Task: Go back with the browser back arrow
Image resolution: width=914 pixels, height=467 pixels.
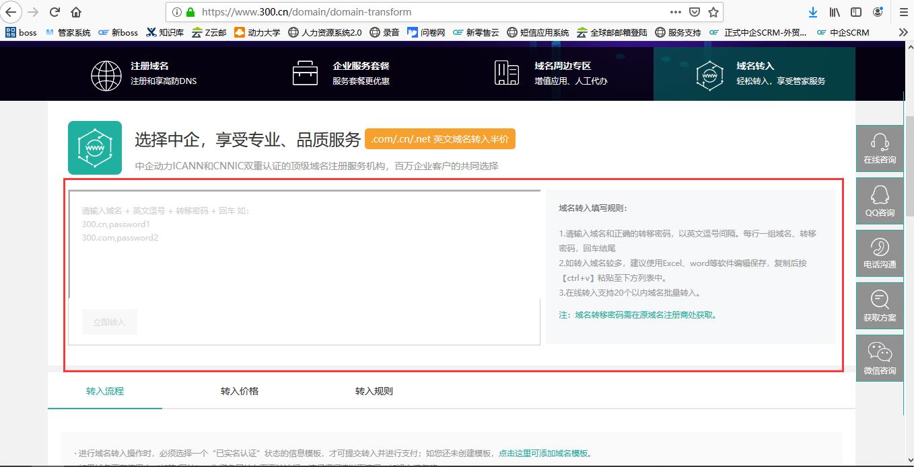Action: point(11,11)
